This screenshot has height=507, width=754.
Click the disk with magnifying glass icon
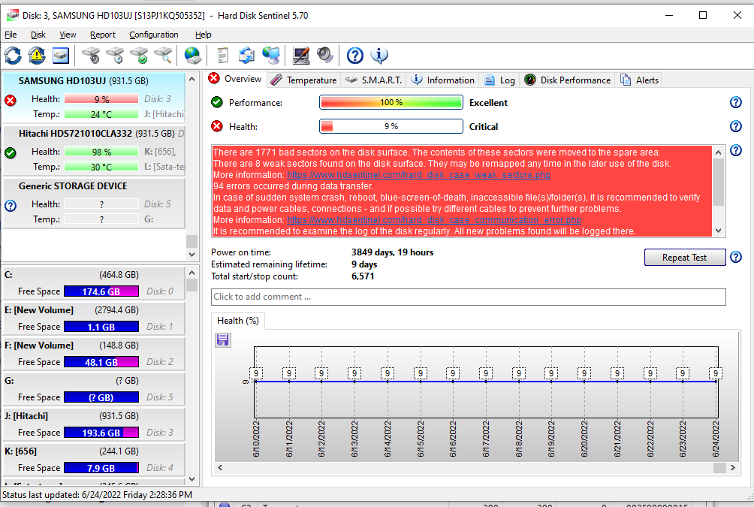[163, 56]
